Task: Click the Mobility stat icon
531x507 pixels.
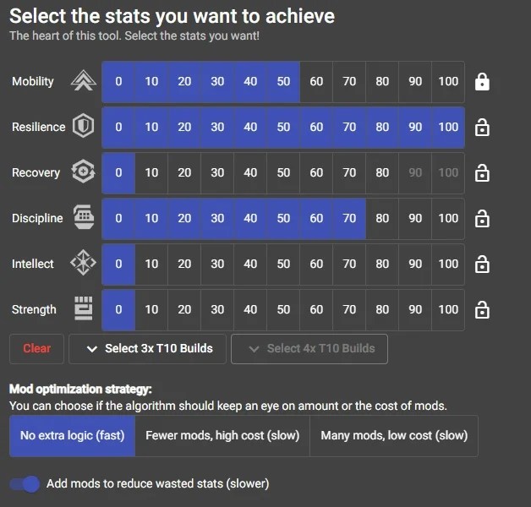Action: [x=83, y=82]
